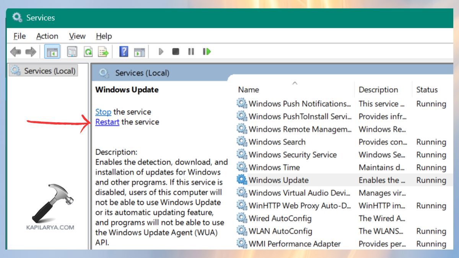Open the View menu
The width and height of the screenshot is (459, 258).
click(77, 36)
